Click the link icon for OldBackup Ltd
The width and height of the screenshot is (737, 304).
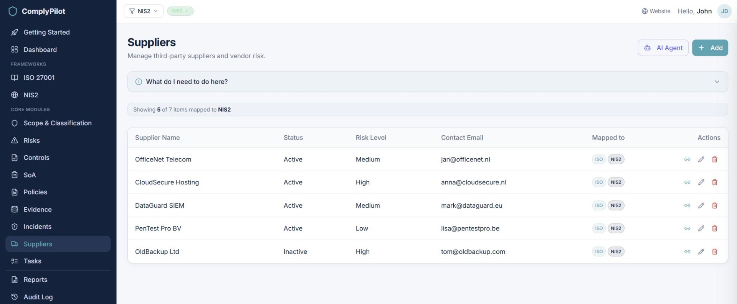(687, 252)
